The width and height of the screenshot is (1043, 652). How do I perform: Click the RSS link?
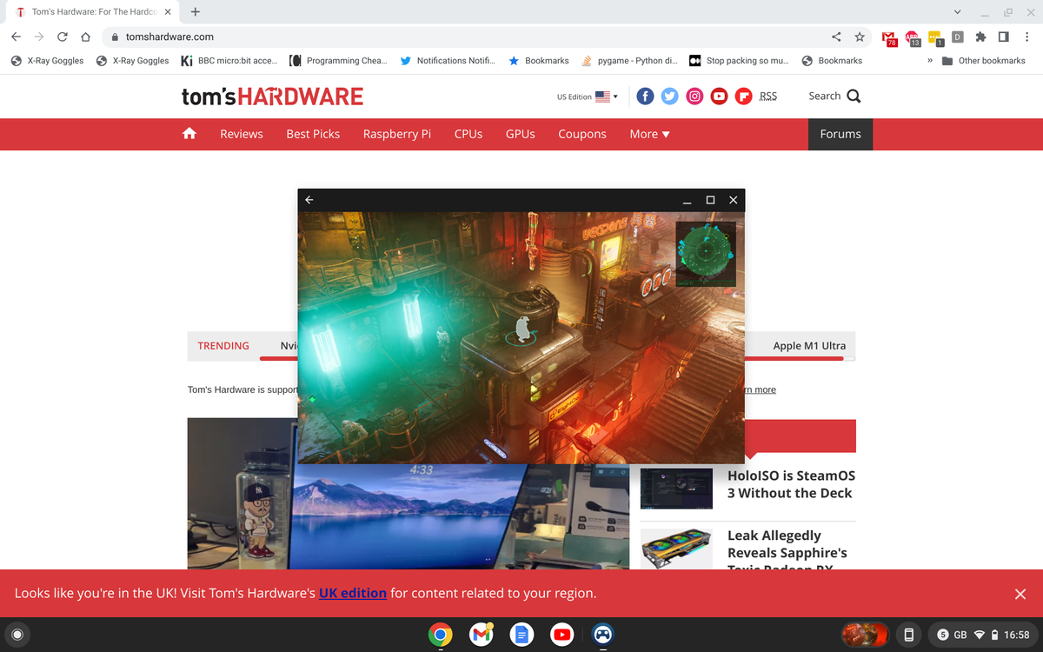click(768, 96)
